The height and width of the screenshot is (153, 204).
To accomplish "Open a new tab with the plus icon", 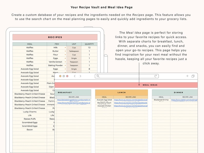I will 187,76.
